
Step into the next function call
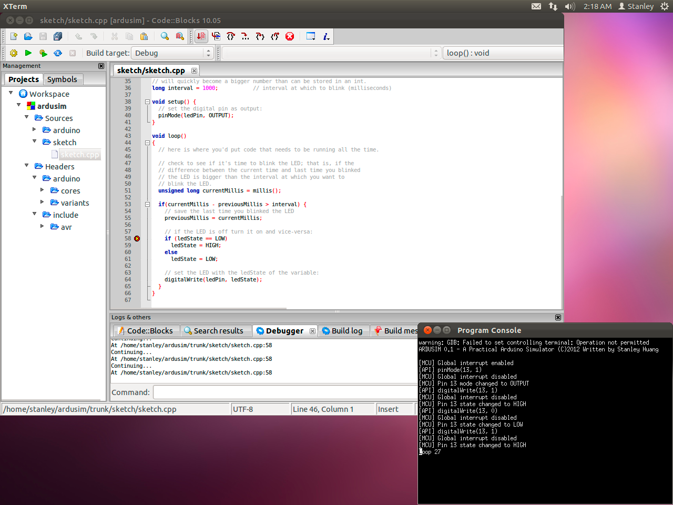pyautogui.click(x=260, y=36)
